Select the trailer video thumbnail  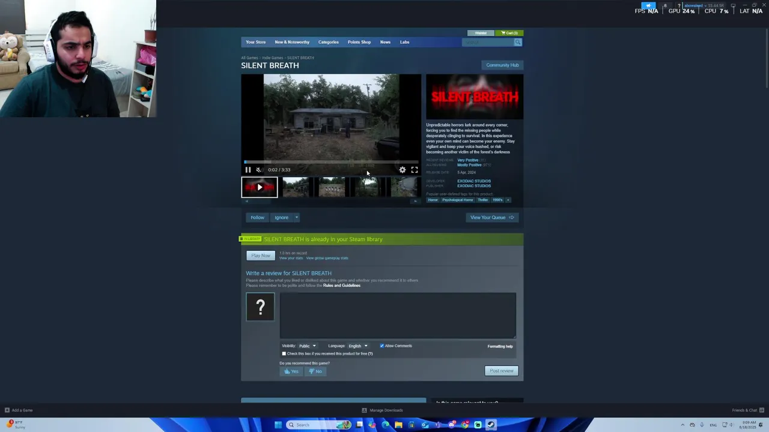click(260, 187)
